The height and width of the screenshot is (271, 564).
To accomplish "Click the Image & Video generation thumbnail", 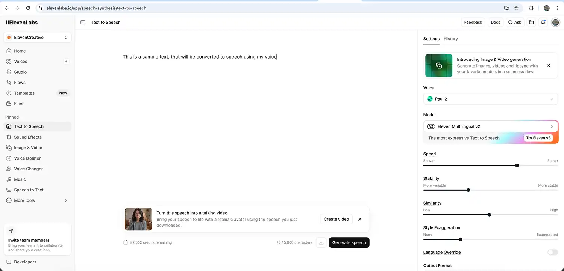I will pyautogui.click(x=439, y=66).
